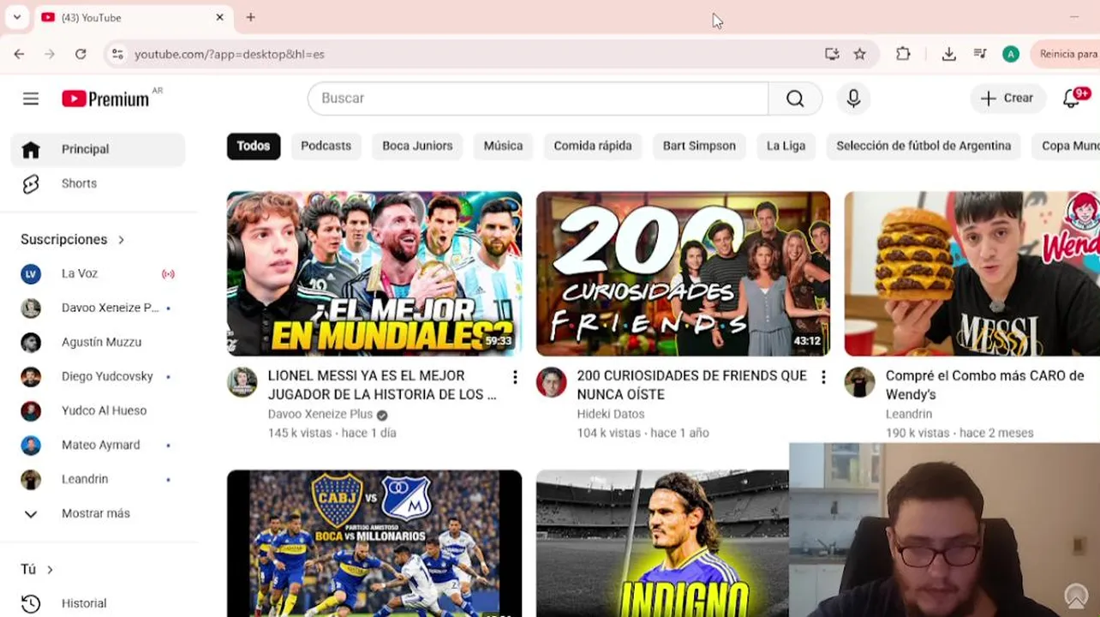Open notifications bell

pyautogui.click(x=1072, y=99)
